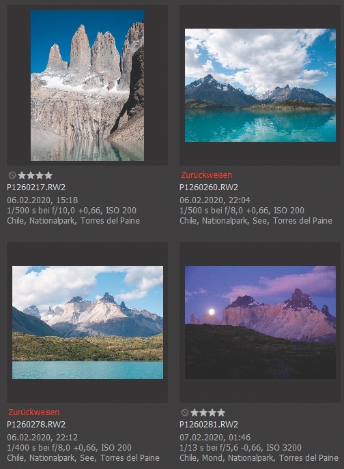This screenshot has width=344, height=469.
Task: Click the date 06.02.2020, 22:12
Action: point(42,437)
